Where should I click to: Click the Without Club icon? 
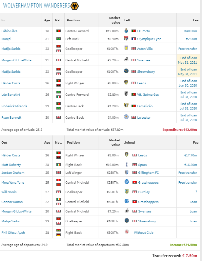coord(126,232)
